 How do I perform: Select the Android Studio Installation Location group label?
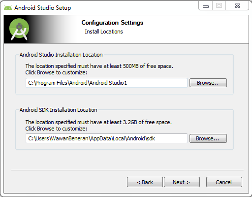(x=61, y=55)
